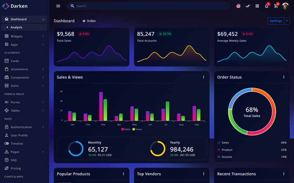Open Sales & Views options menu
Viewport: 294px width, 183px height.
coord(204,77)
